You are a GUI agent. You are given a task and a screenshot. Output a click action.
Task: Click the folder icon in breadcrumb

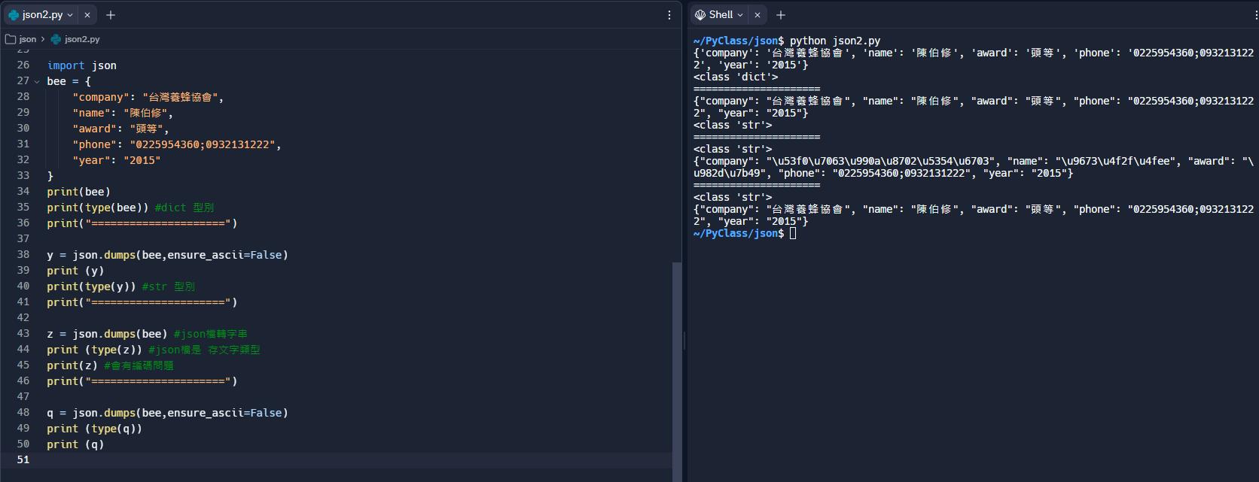pyautogui.click(x=11, y=39)
